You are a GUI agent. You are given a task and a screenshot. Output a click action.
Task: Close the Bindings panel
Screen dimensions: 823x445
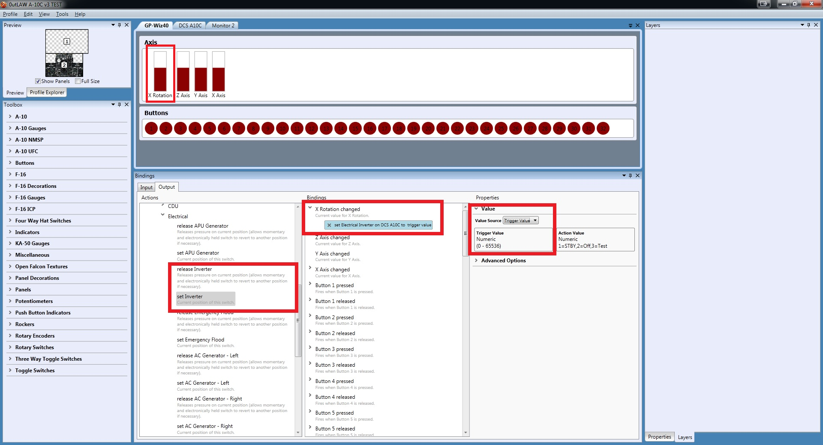point(637,175)
